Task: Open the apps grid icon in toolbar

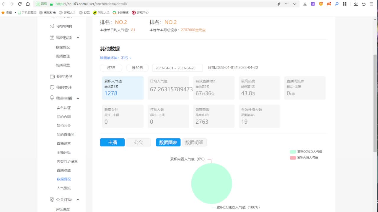Action: tap(345, 4)
